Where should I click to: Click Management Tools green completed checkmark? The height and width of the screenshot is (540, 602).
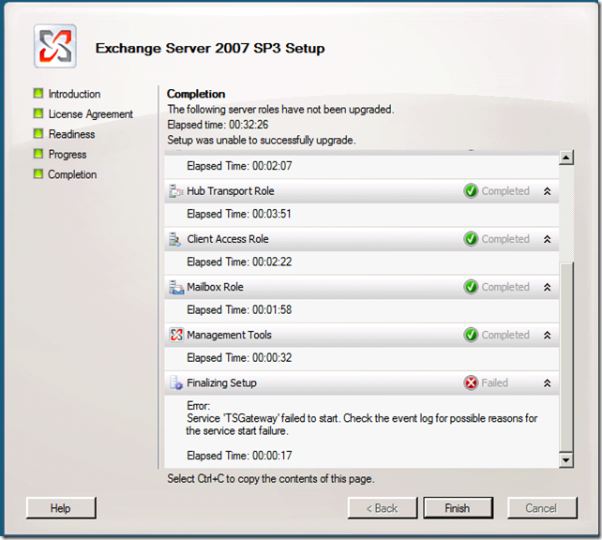tap(471, 335)
